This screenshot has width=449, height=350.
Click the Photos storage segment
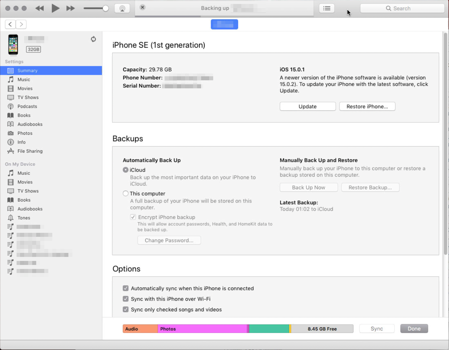[202, 329]
